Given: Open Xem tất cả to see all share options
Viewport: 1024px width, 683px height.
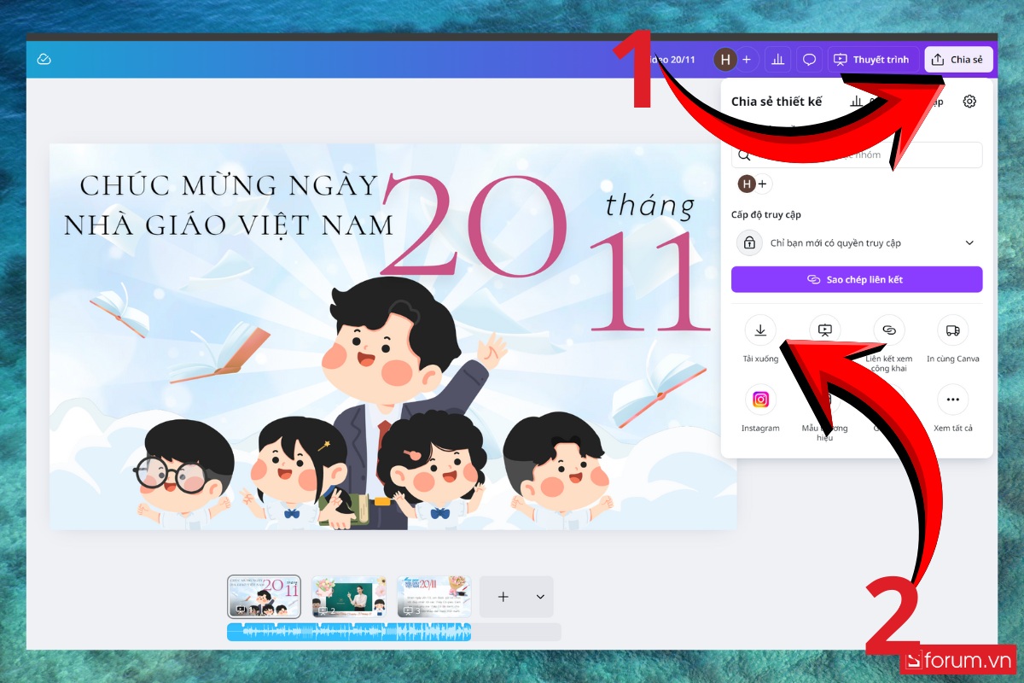Looking at the screenshot, I should [x=951, y=399].
